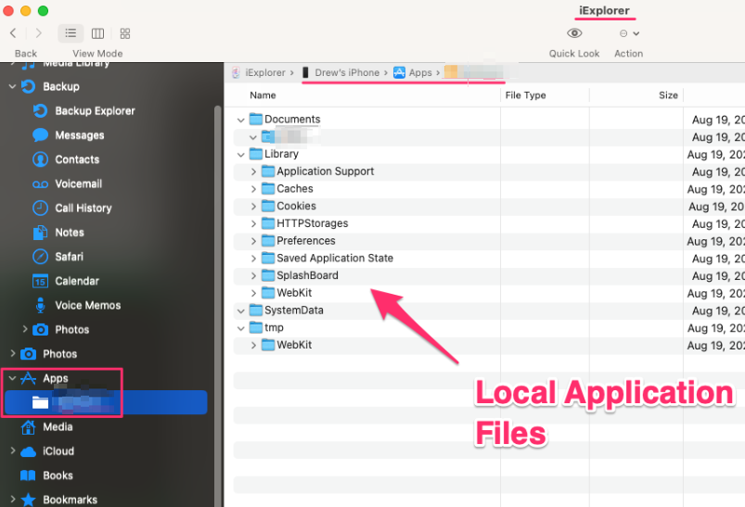Collapse the Backup section in sidebar
The height and width of the screenshot is (507, 745).
[x=12, y=86]
